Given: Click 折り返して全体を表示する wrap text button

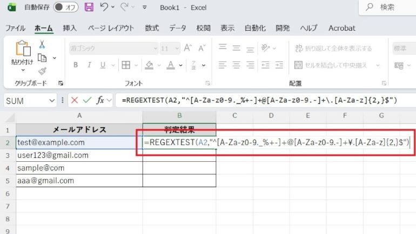Looking at the screenshot, I should click(333, 48).
